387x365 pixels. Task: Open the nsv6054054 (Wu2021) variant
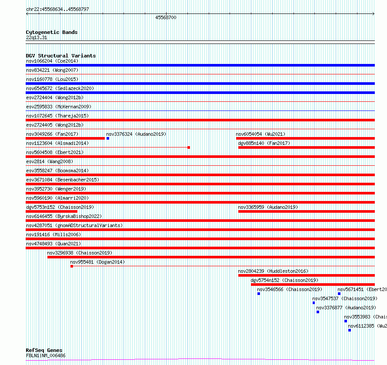pyautogui.click(x=260, y=134)
